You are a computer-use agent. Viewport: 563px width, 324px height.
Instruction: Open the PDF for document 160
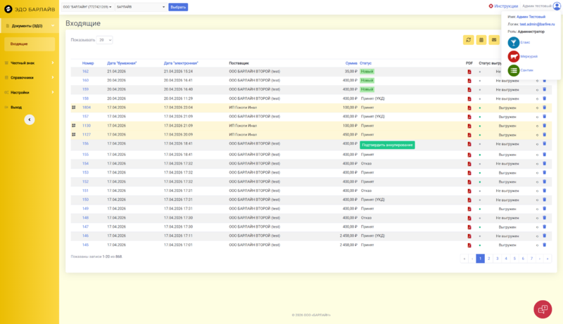469,81
